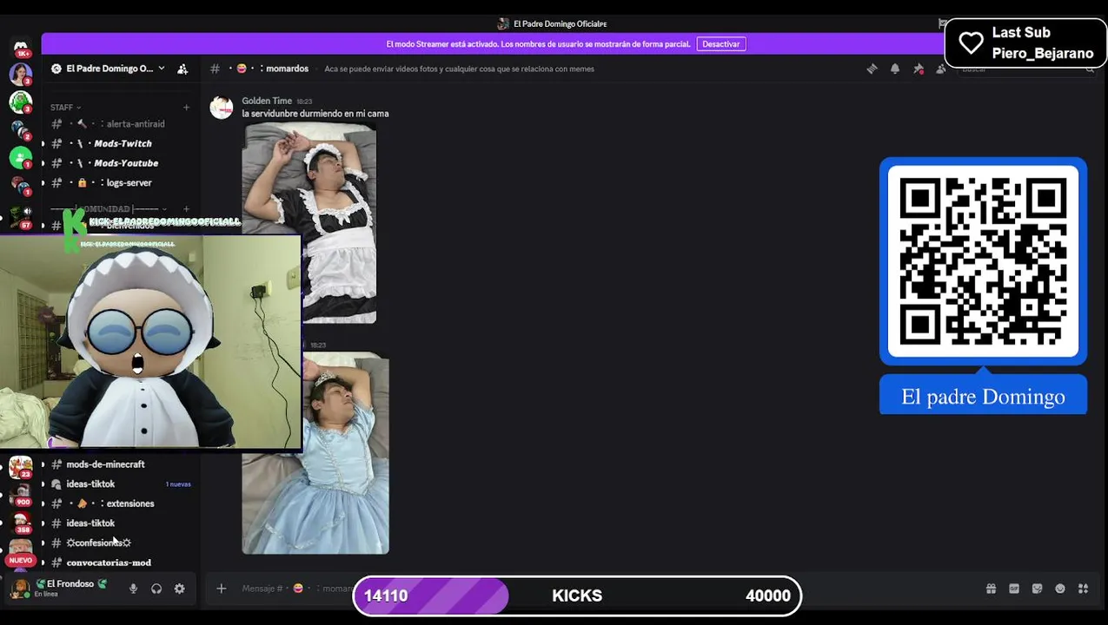
Task: Open woman portrait server icon with badge 3
Action: point(21,75)
